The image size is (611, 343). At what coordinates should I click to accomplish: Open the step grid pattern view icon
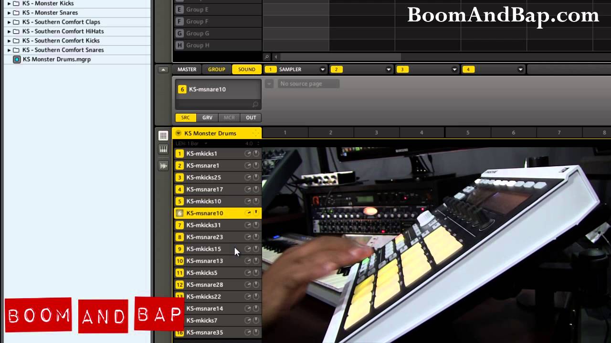click(x=163, y=136)
